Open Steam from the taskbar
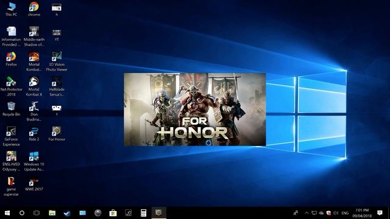Image resolution: width=390 pixels, height=219 pixels. 67,213
